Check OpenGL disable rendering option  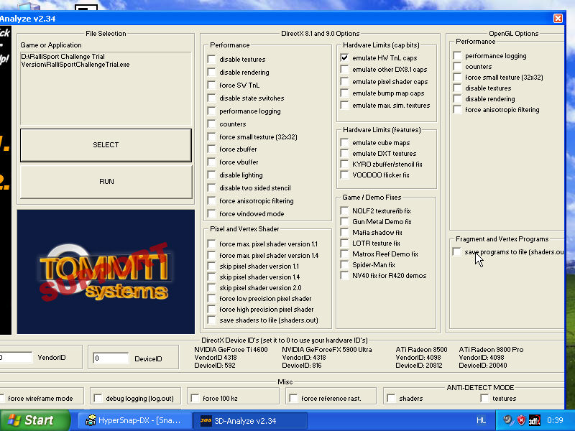pyautogui.click(x=457, y=98)
